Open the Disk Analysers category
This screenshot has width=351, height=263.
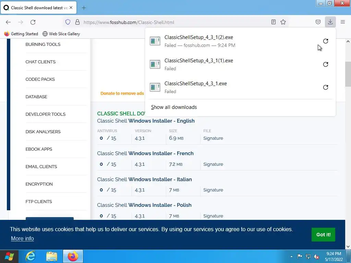pos(43,131)
